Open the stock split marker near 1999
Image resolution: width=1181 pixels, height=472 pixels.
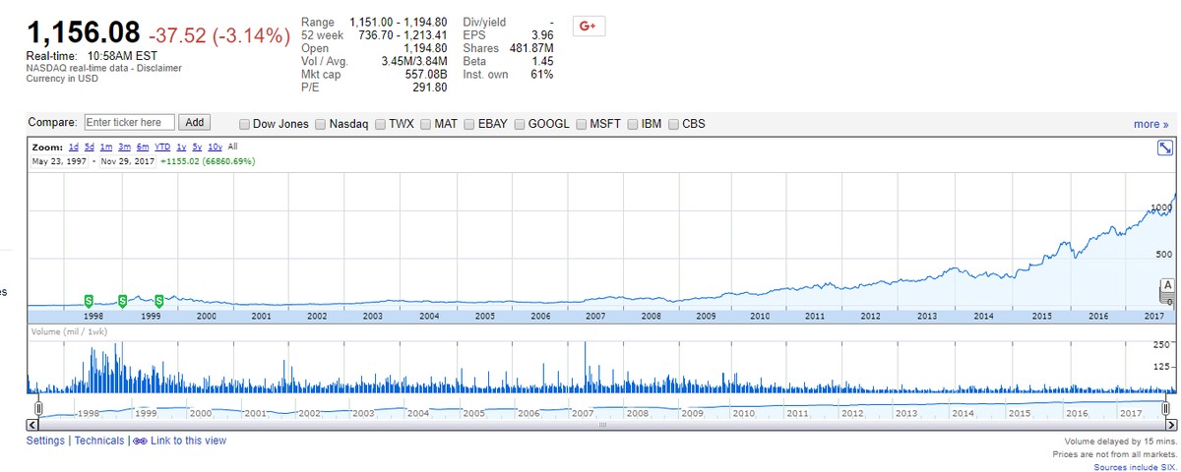158,300
